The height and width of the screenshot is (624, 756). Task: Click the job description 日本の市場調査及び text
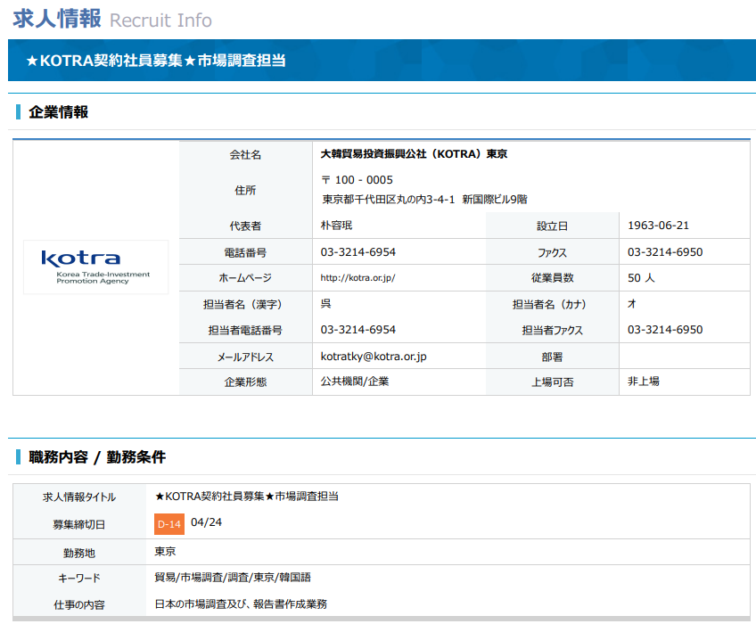point(241,603)
